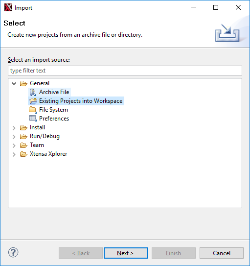This screenshot has height=266, width=250.
Task: Collapse the General category
Action: pos(14,83)
